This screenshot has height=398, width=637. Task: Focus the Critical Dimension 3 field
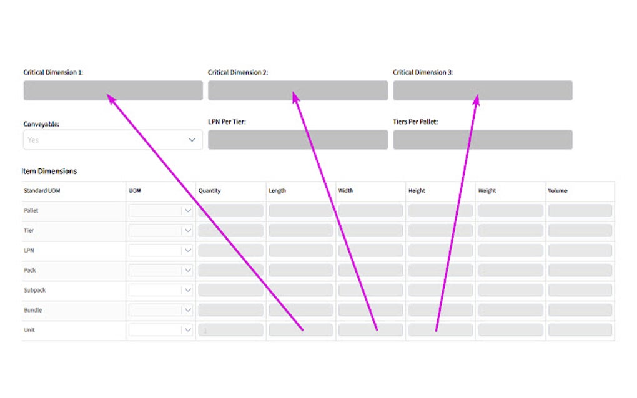tap(482, 90)
